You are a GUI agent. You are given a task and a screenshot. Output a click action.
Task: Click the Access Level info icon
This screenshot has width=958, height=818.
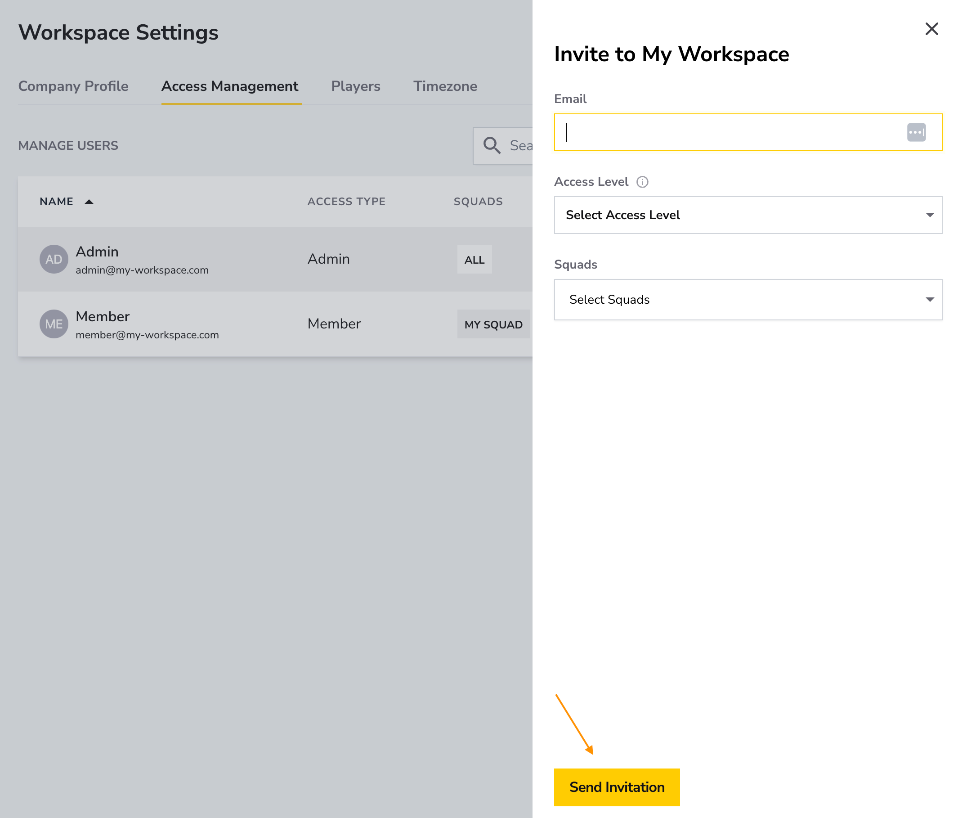tap(642, 182)
